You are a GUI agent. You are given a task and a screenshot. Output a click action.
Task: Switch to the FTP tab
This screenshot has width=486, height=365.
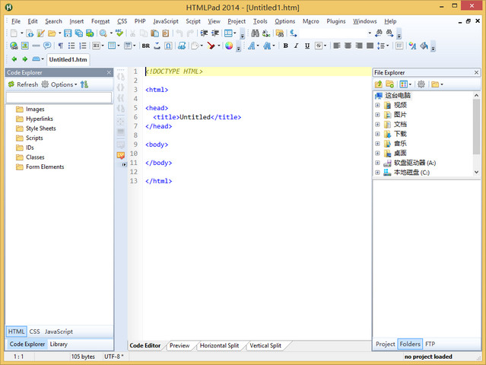click(x=430, y=344)
